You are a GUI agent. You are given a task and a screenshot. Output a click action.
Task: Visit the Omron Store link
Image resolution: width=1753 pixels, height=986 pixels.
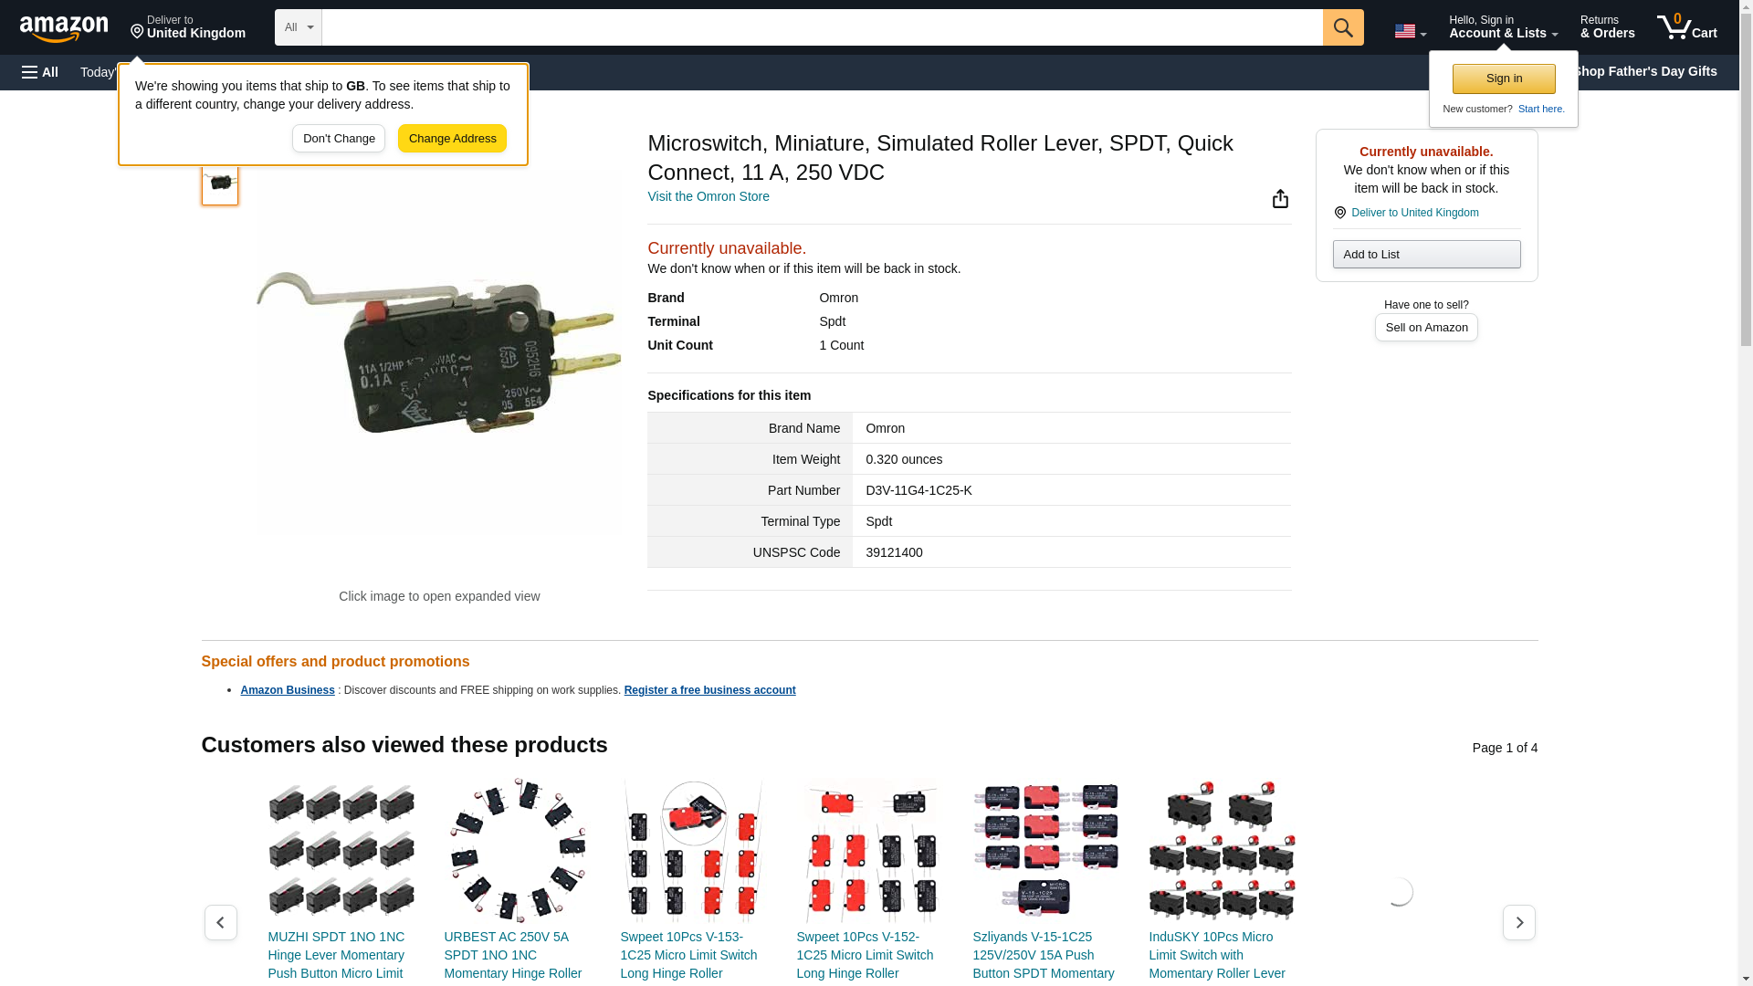(708, 196)
